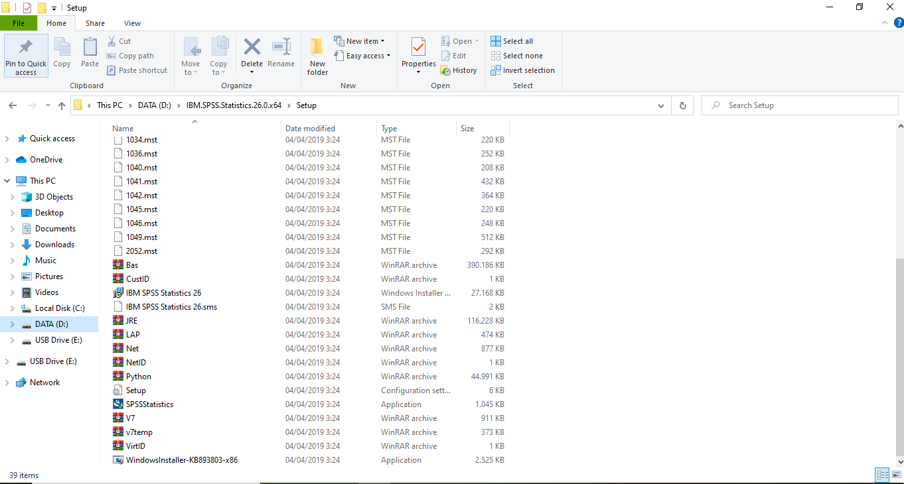Click Invert selection in ribbon

(x=523, y=70)
